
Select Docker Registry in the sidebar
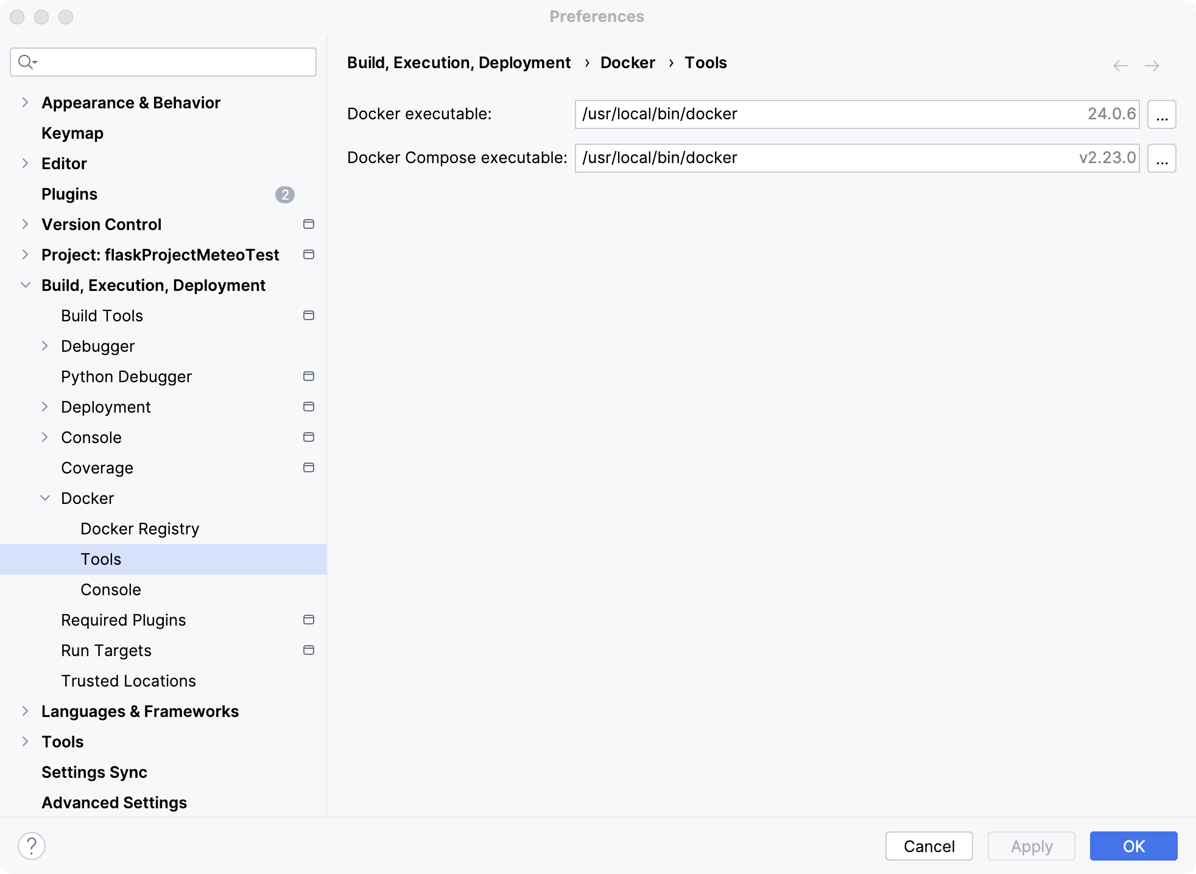139,528
